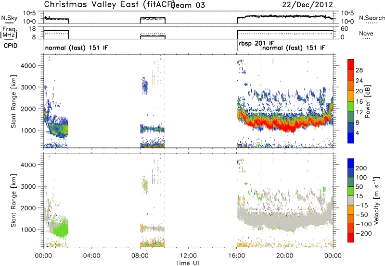Click the blue bottom of the power colorbar
Viewport: 385px width, 266px height.
point(351,138)
